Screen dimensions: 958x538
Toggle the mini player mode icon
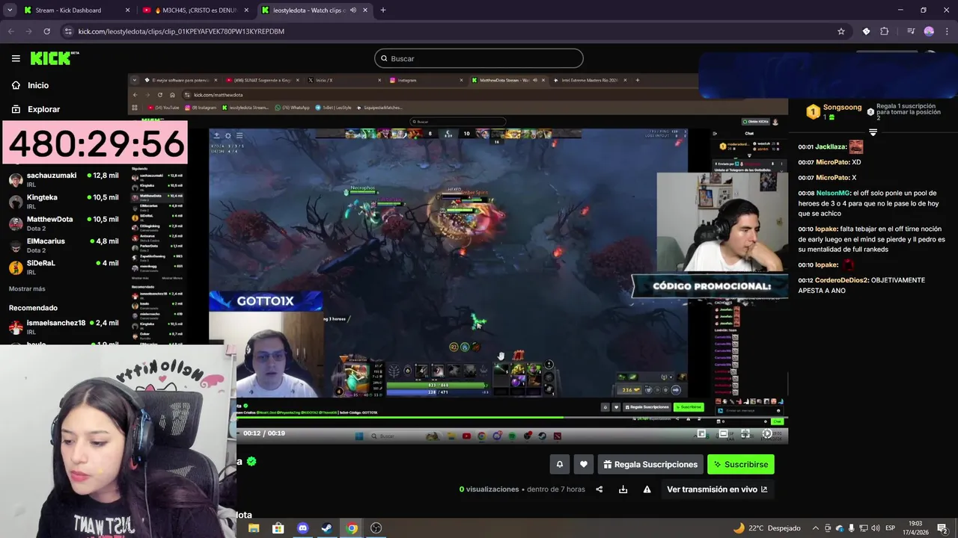click(701, 433)
